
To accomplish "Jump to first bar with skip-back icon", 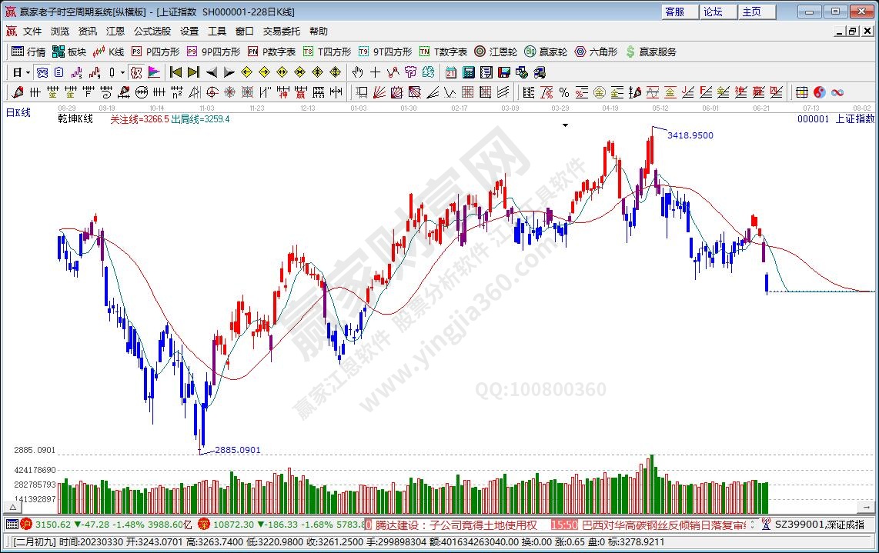I will [x=175, y=72].
